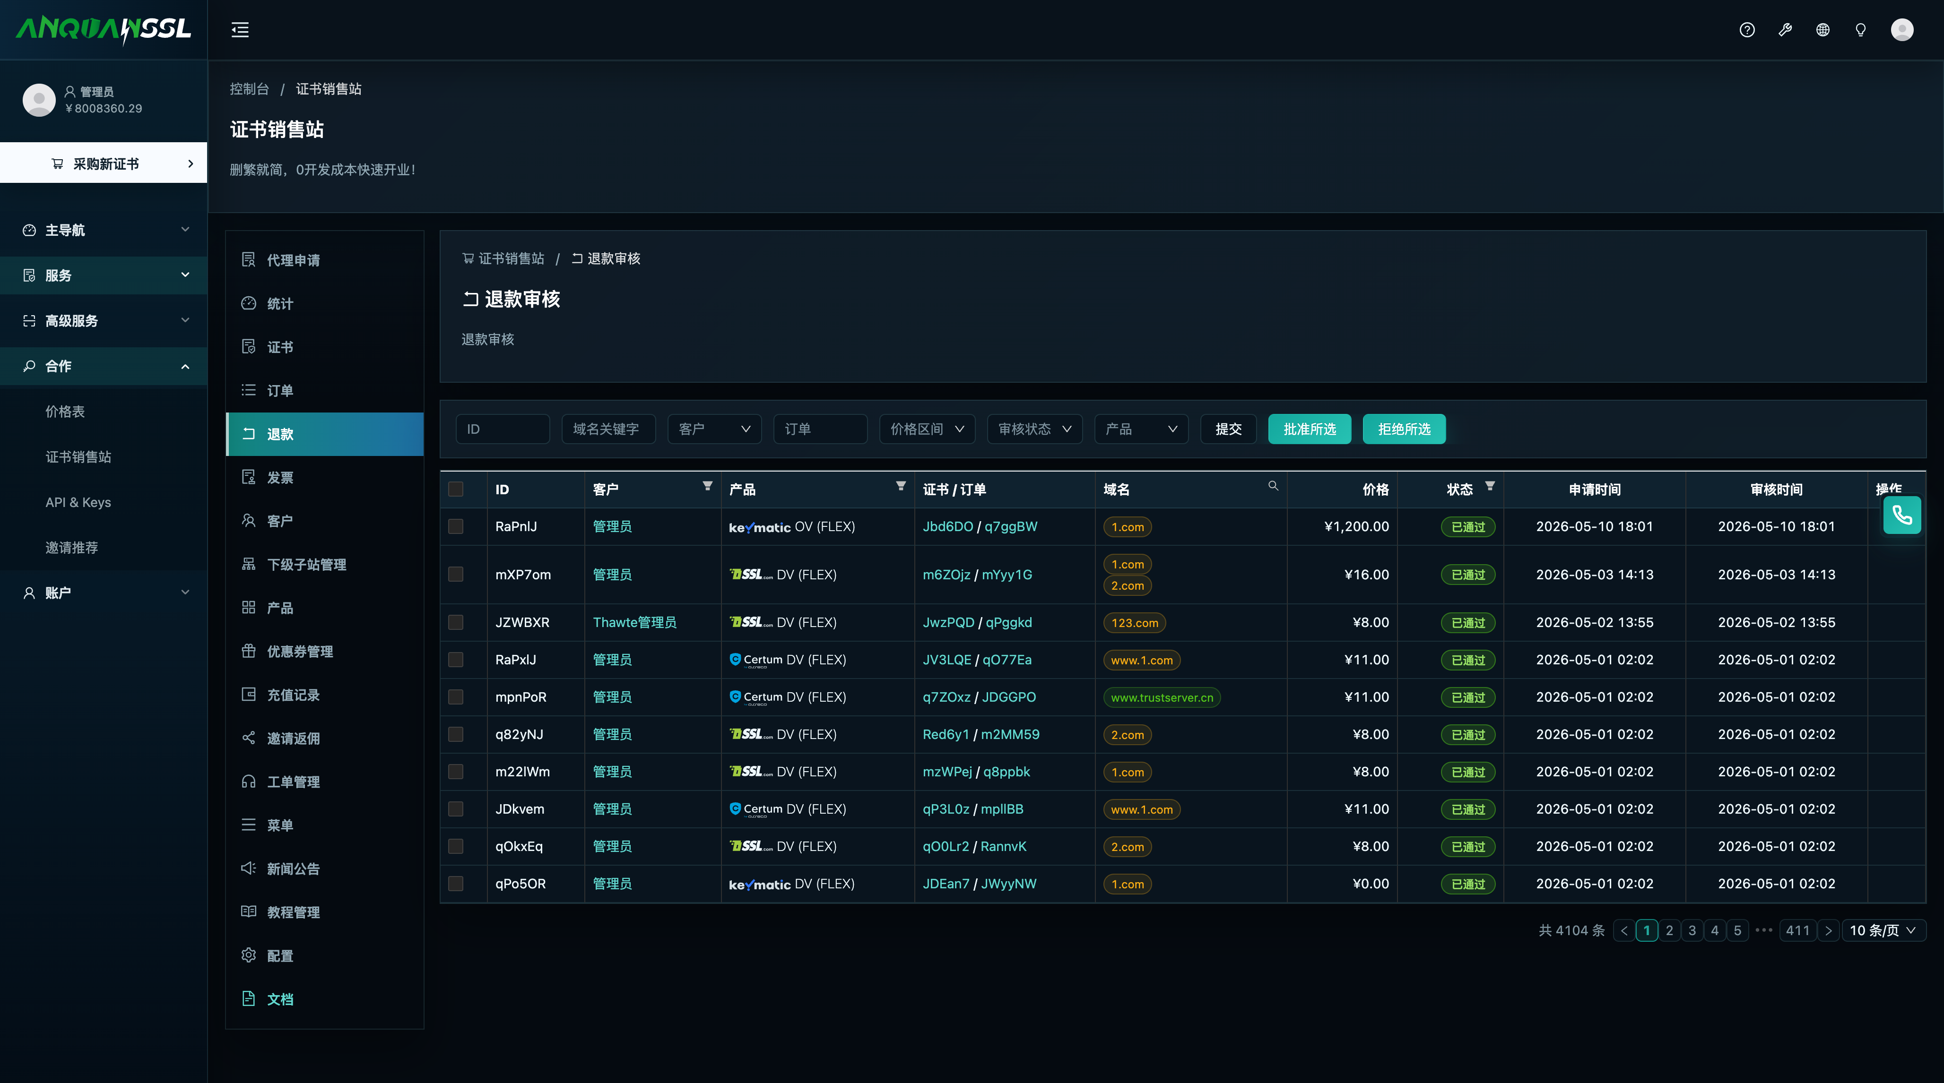1944x1083 pixels.
Task: Open the globe language icon
Action: point(1822,30)
